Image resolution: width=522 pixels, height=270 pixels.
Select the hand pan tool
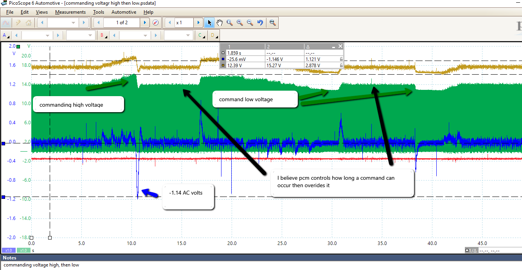220,23
